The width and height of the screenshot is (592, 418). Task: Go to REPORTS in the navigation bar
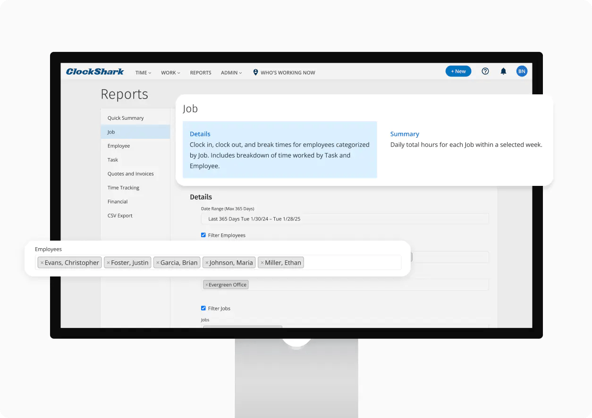(x=201, y=73)
